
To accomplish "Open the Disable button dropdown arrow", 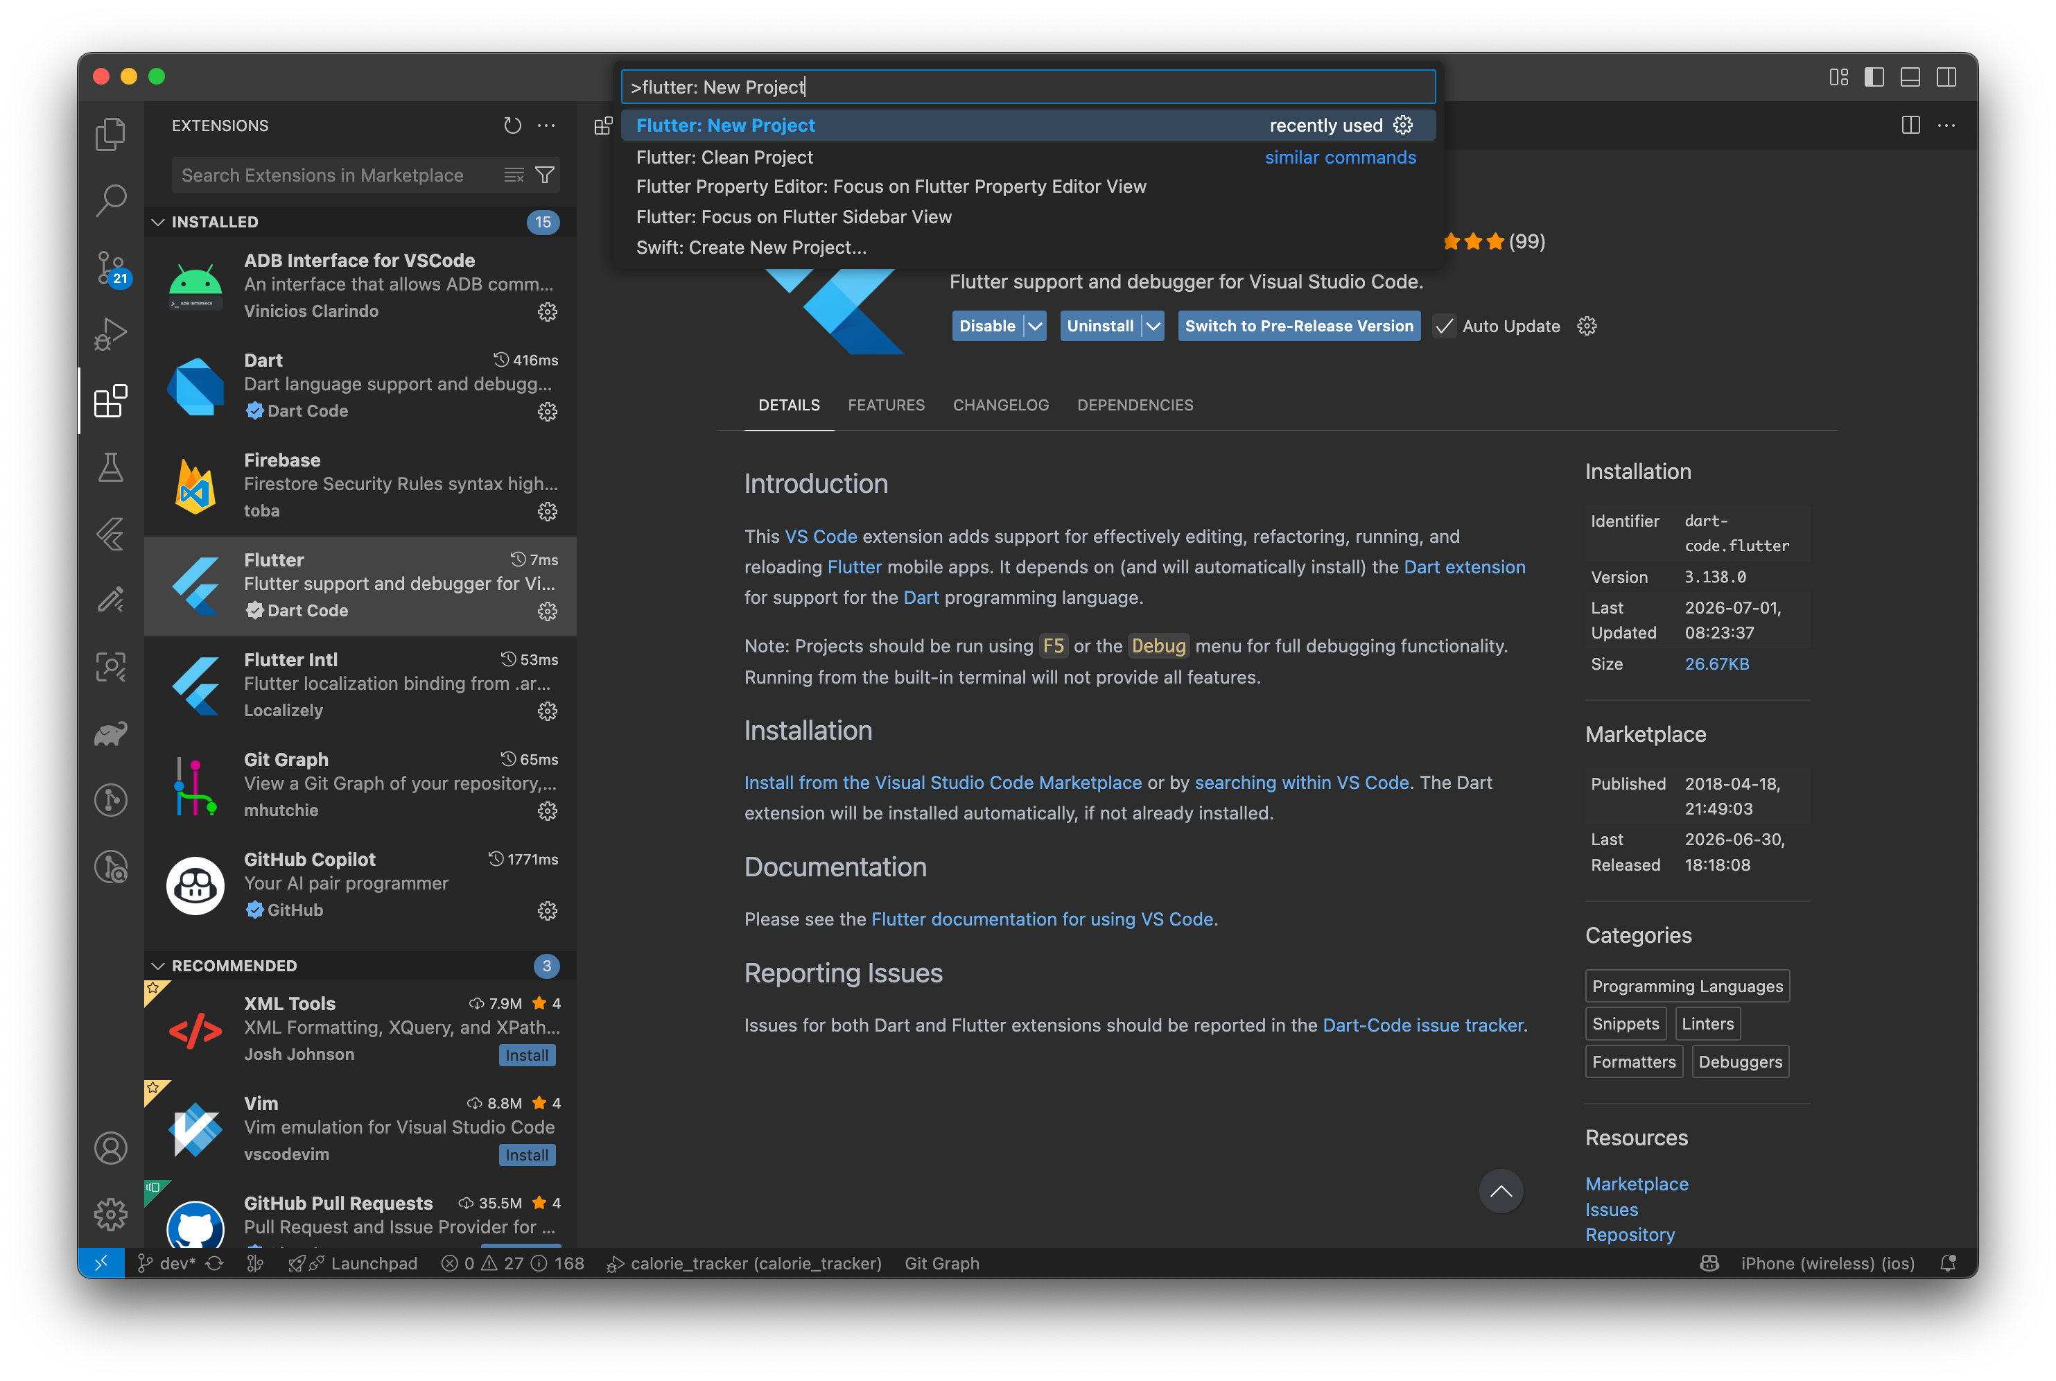I will pos(1036,327).
